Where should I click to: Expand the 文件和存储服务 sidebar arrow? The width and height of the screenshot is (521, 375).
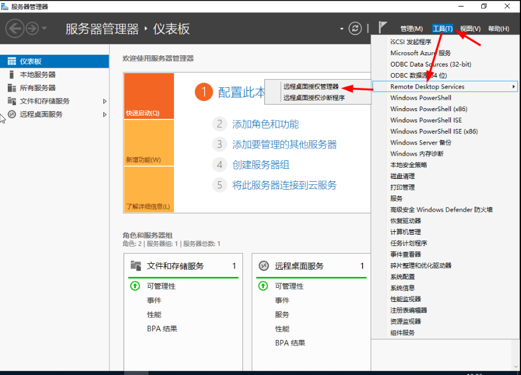105,101
